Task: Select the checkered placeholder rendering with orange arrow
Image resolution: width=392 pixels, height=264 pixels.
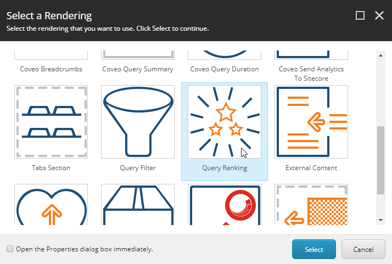Action: (x=311, y=205)
